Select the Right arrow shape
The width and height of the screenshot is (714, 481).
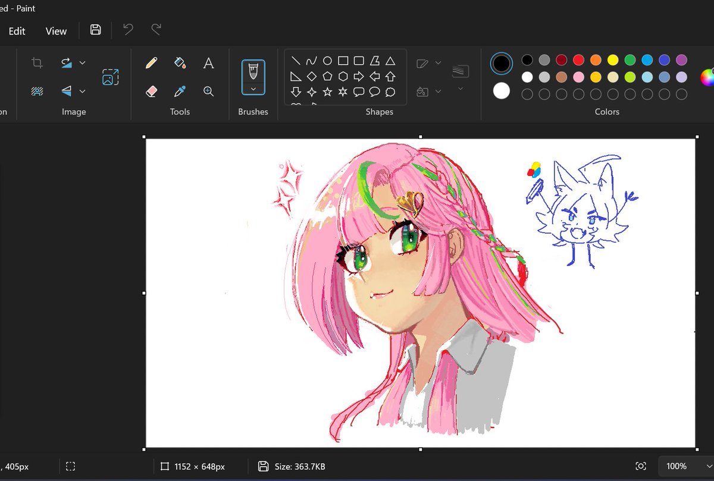(x=359, y=76)
